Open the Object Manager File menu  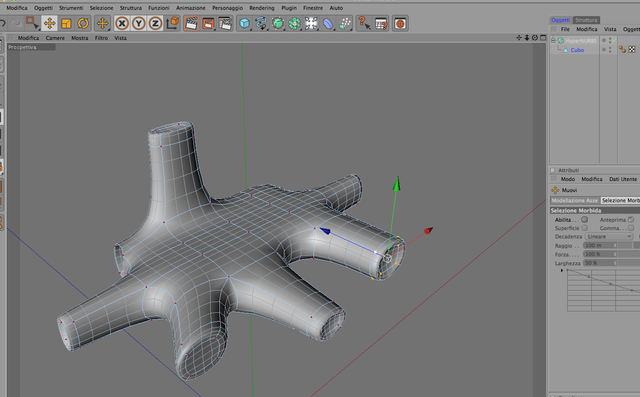click(x=565, y=29)
